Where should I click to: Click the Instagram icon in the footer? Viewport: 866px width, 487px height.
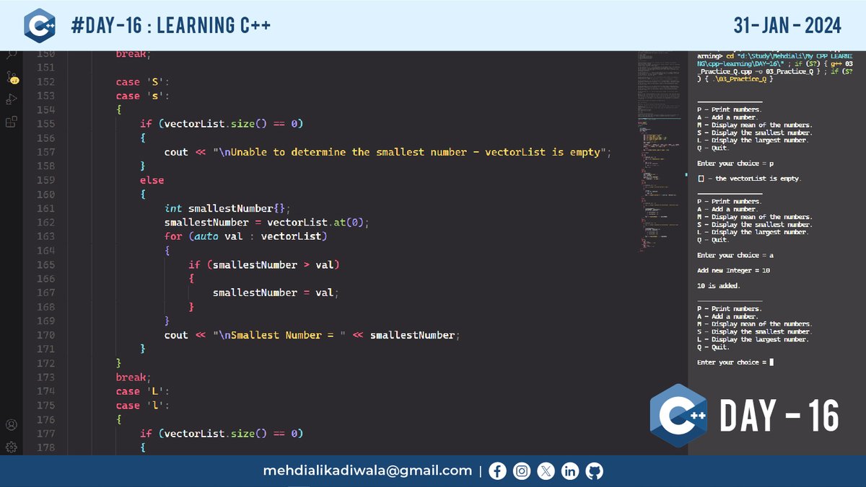coord(521,470)
